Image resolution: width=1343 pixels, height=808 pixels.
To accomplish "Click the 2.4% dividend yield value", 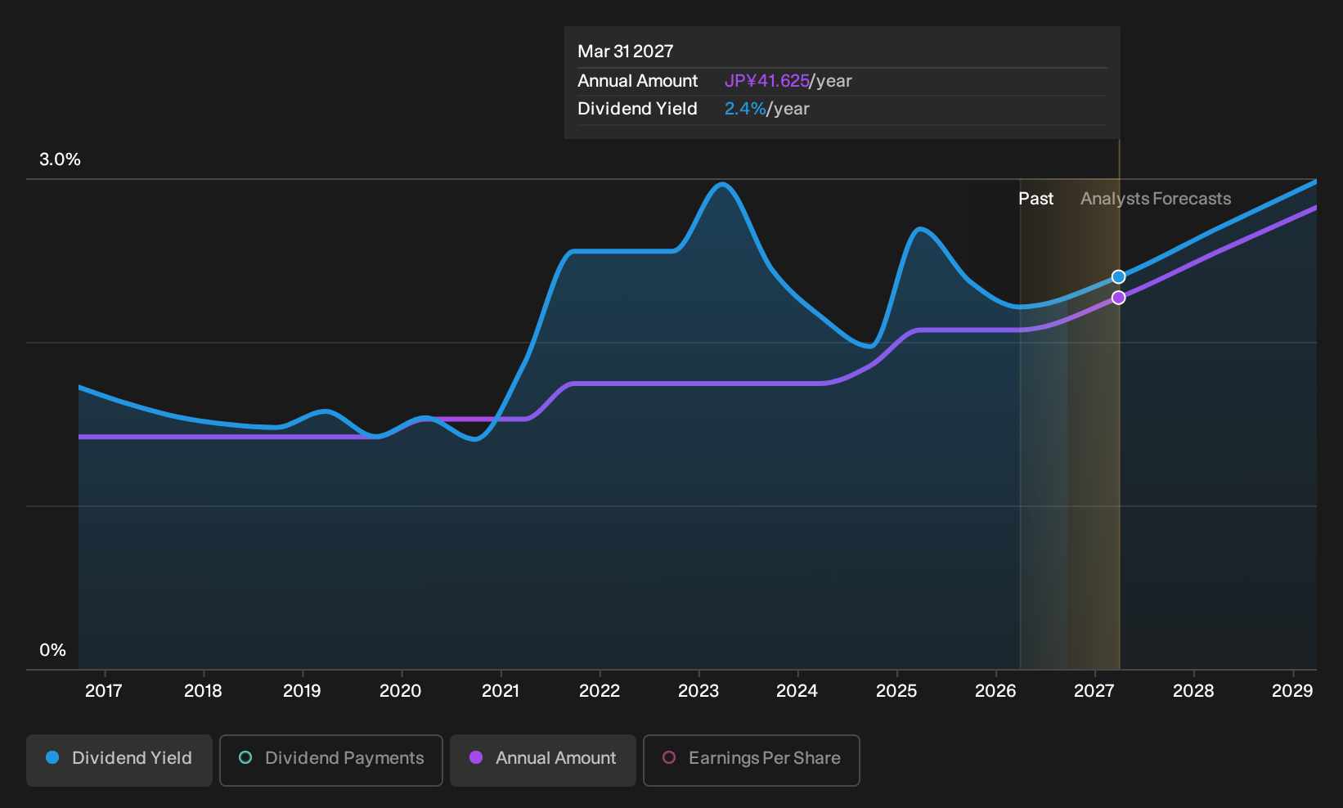I will (x=745, y=109).
